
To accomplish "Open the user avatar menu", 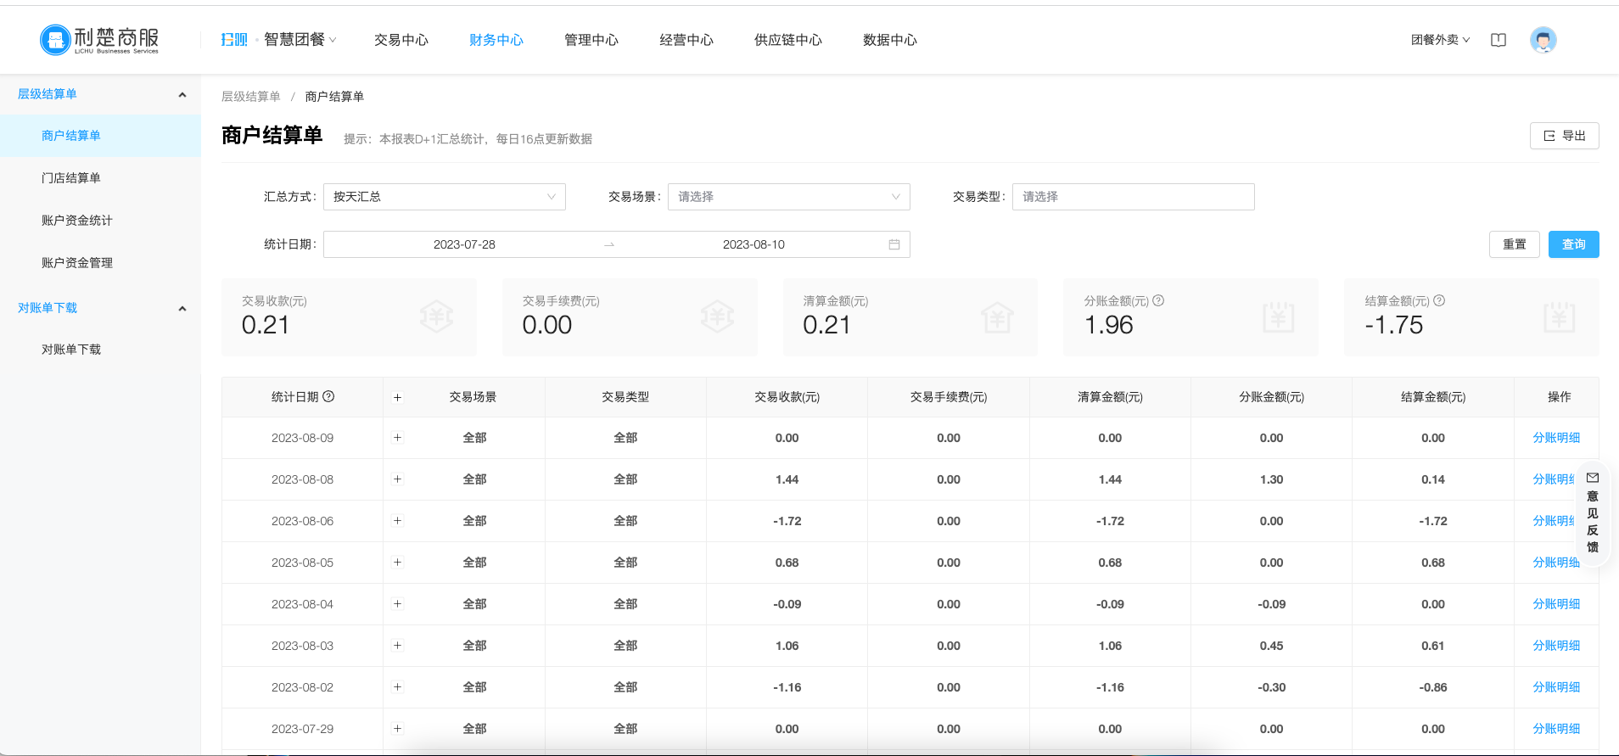I will (1543, 40).
